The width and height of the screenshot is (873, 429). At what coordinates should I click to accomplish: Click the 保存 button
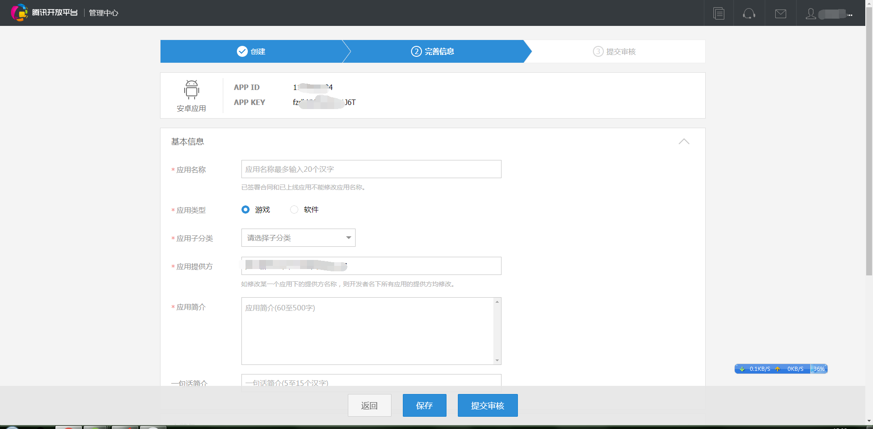(x=425, y=405)
